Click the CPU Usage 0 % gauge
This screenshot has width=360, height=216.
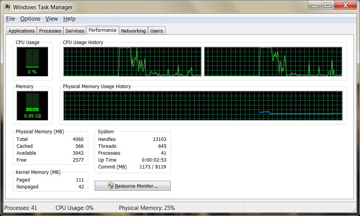tap(32, 62)
